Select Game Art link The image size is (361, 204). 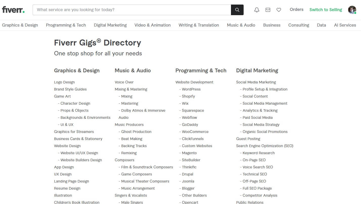coord(62,96)
